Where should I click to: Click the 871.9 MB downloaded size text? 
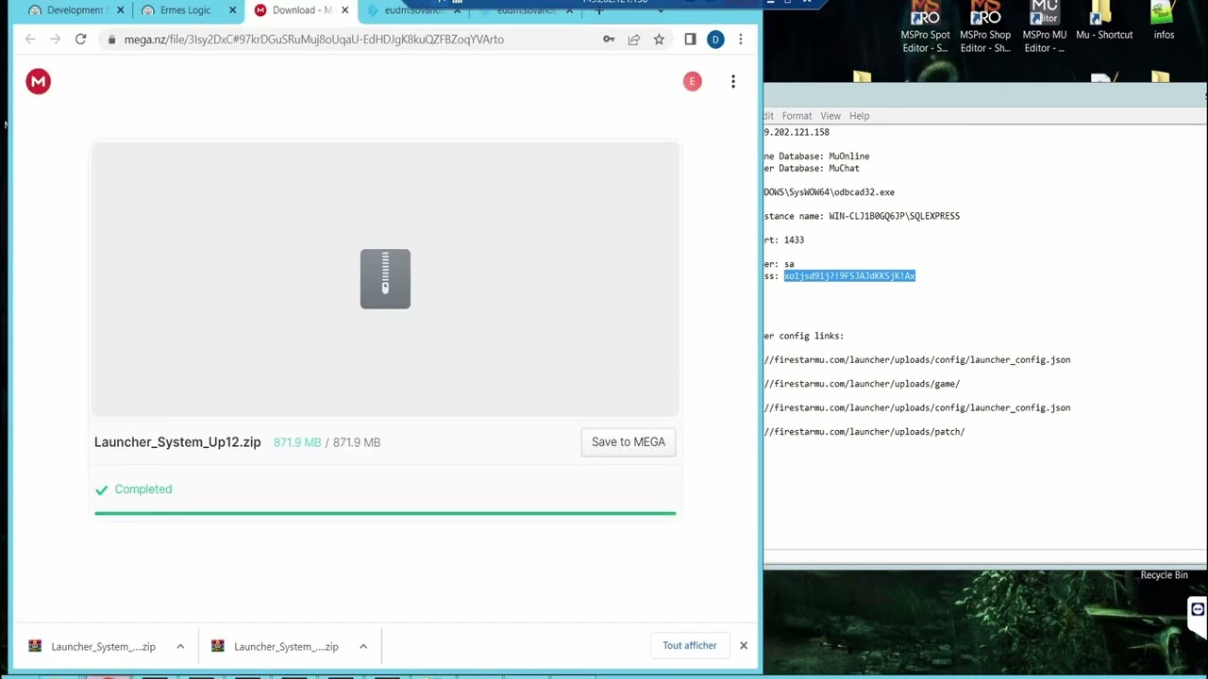(297, 442)
